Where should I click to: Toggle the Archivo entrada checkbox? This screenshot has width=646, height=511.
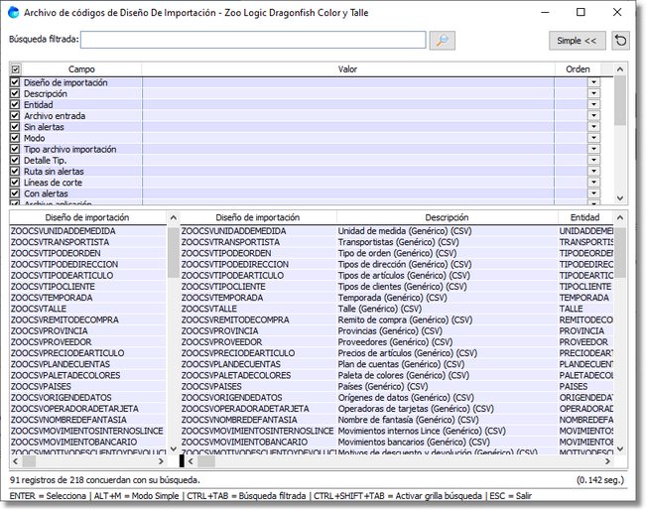tap(15, 116)
